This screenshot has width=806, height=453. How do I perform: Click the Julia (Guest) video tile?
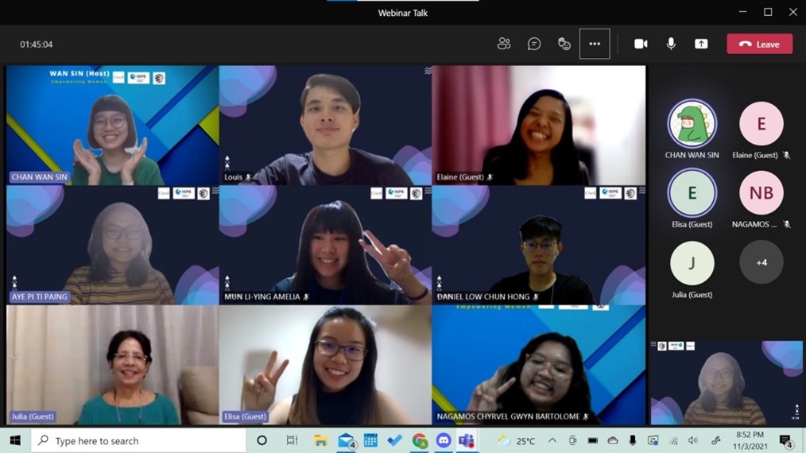(113, 365)
